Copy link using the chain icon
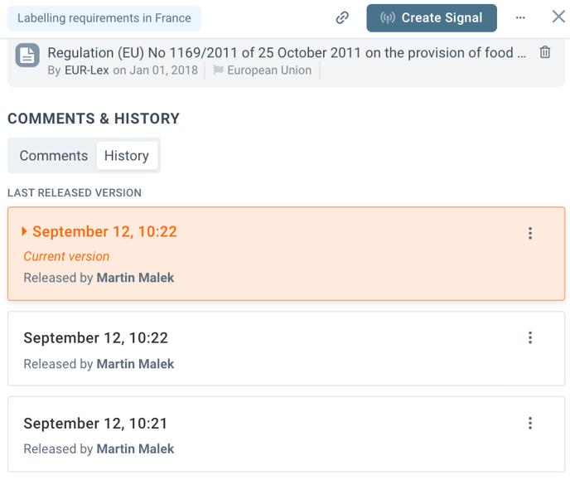This screenshot has width=570, height=480. 342,17
